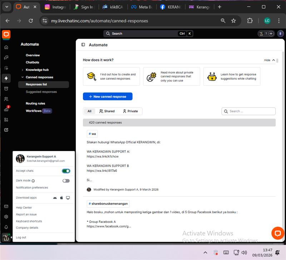Open the checkmark tasks icon in sidebar

click(x=6, y=130)
